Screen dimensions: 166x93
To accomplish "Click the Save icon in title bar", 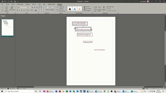I will tap(2, 2).
